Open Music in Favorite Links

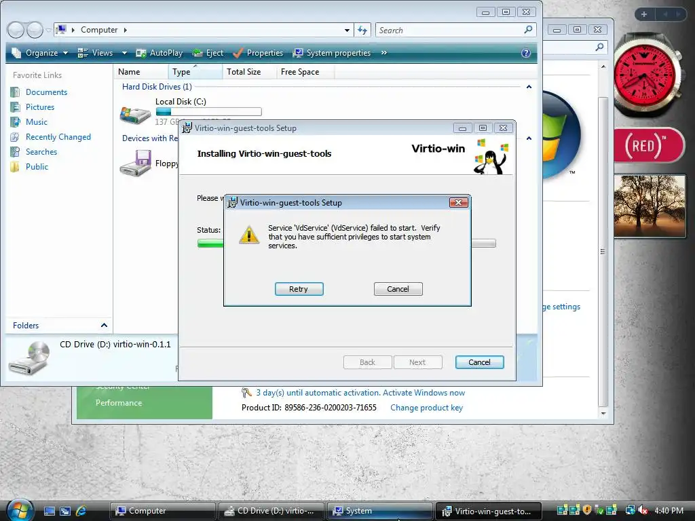[x=37, y=122]
